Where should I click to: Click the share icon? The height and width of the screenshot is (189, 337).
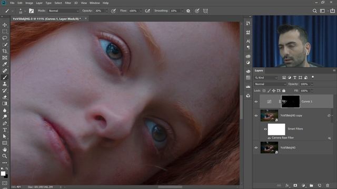click(x=332, y=10)
